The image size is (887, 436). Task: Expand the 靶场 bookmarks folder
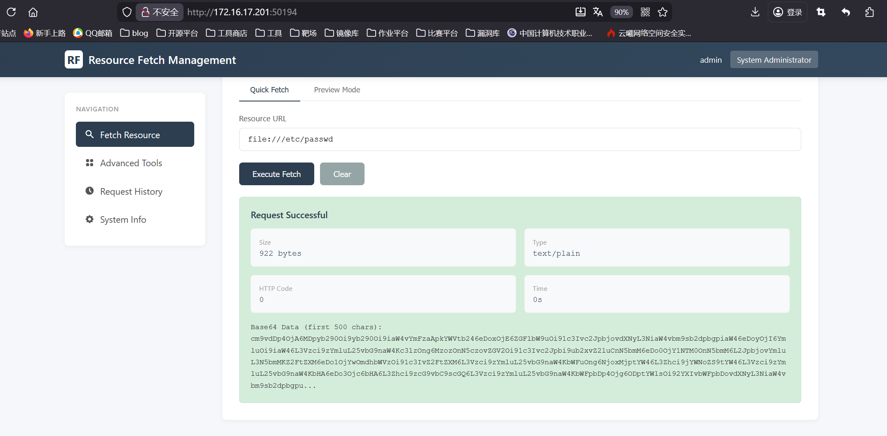(304, 33)
